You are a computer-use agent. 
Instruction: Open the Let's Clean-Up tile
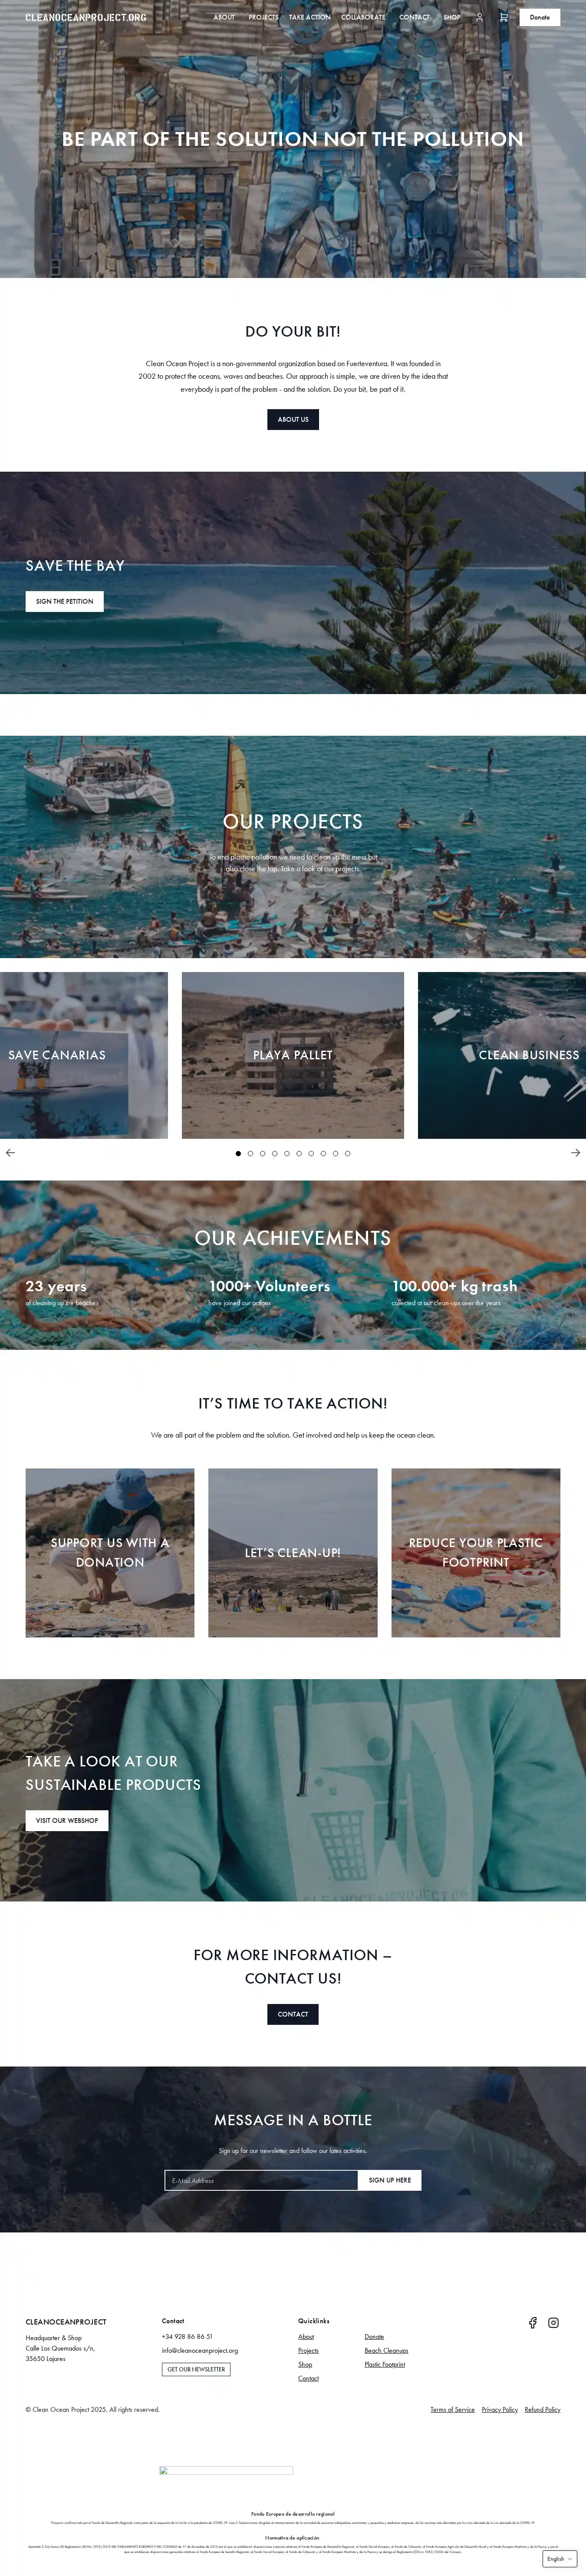coord(293,1552)
